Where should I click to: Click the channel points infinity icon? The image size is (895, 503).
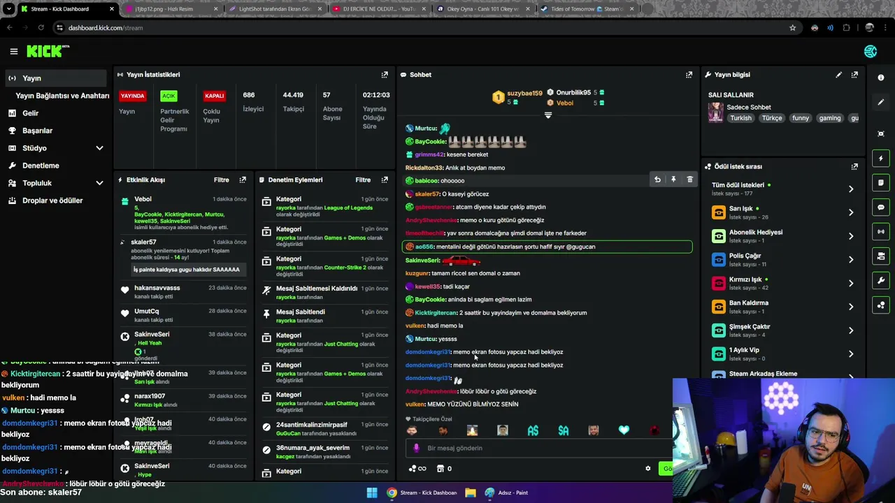tap(417, 469)
